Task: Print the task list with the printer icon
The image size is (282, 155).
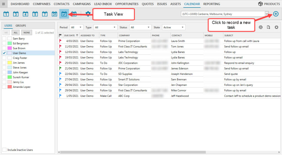Action: pos(261,27)
